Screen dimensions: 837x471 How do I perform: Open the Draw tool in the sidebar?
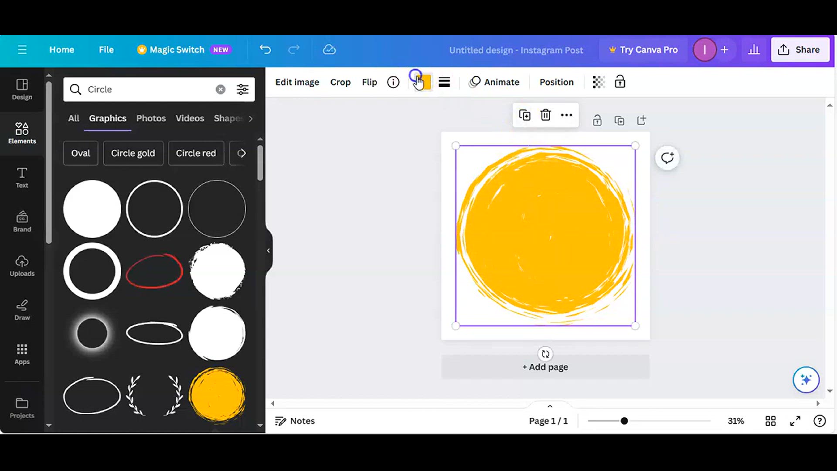pyautogui.click(x=22, y=310)
